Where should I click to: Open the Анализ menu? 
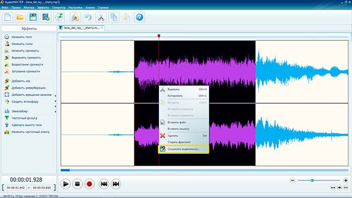click(90, 8)
